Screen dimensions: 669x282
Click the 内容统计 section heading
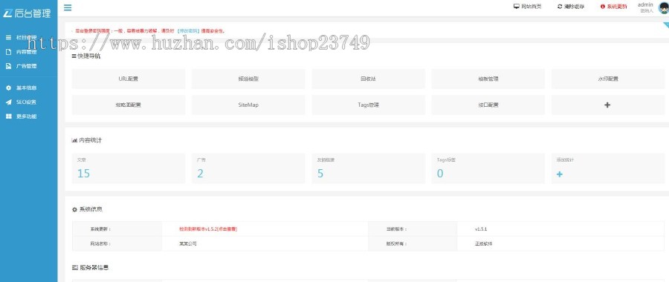pyautogui.click(x=87, y=140)
